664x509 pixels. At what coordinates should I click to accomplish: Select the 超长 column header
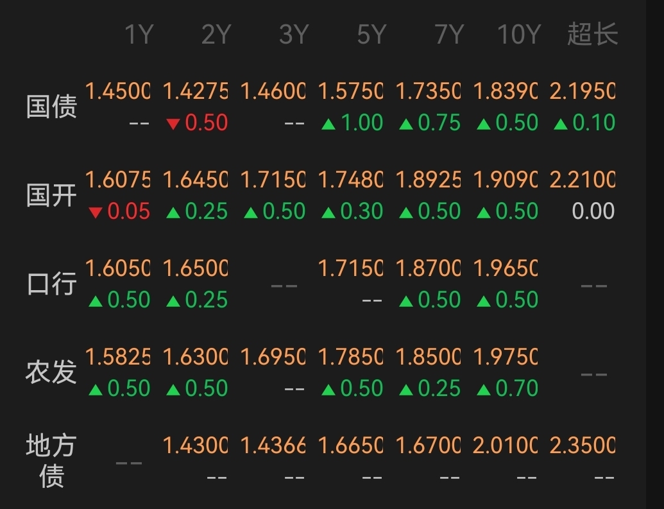tap(592, 34)
